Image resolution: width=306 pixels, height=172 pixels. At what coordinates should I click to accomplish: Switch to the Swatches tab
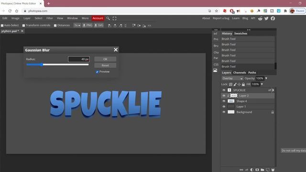pyautogui.click(x=240, y=33)
